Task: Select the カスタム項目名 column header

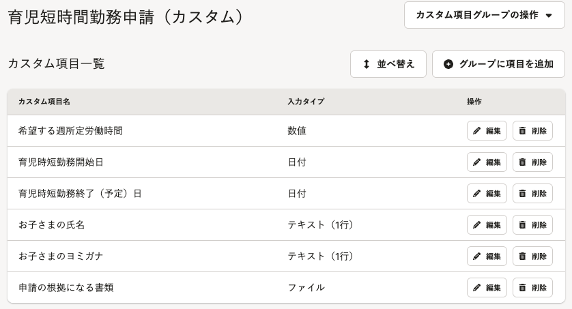Action: pos(44,102)
